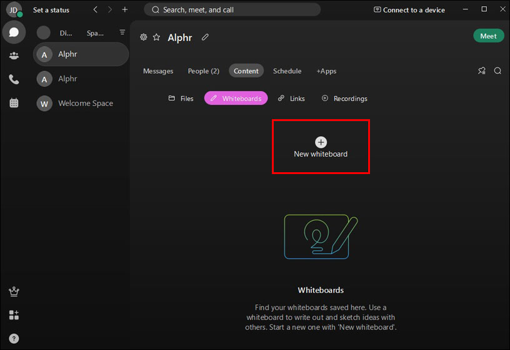Open the Calling phone icon
Screen dimensions: 510x350
[14, 79]
